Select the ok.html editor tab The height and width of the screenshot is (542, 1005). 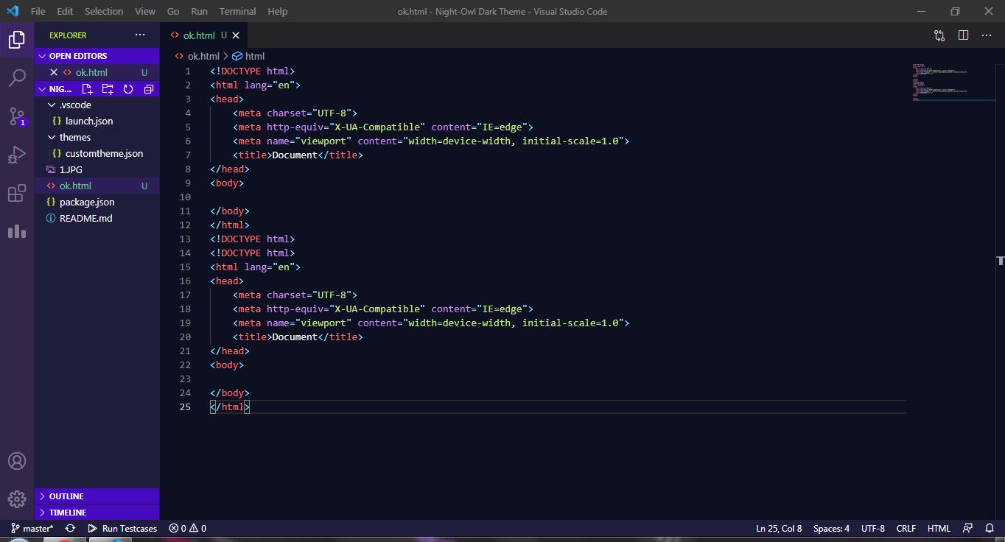204,35
